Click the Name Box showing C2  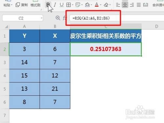(x=21, y=18)
